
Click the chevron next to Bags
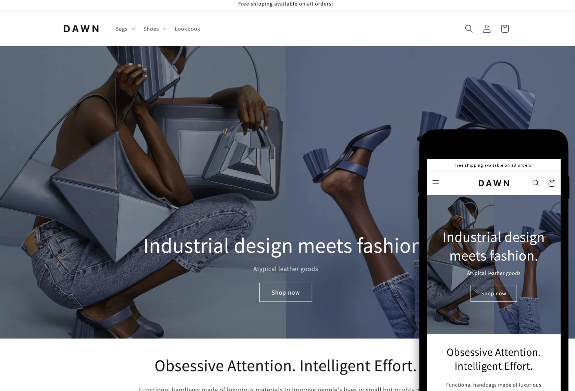133,29
